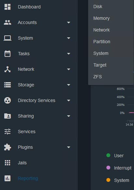
Task: Click the Jails grid icon
Action: tap(7, 163)
